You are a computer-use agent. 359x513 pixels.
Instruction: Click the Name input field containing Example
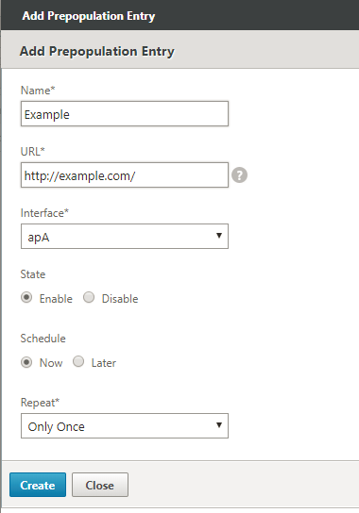click(125, 113)
